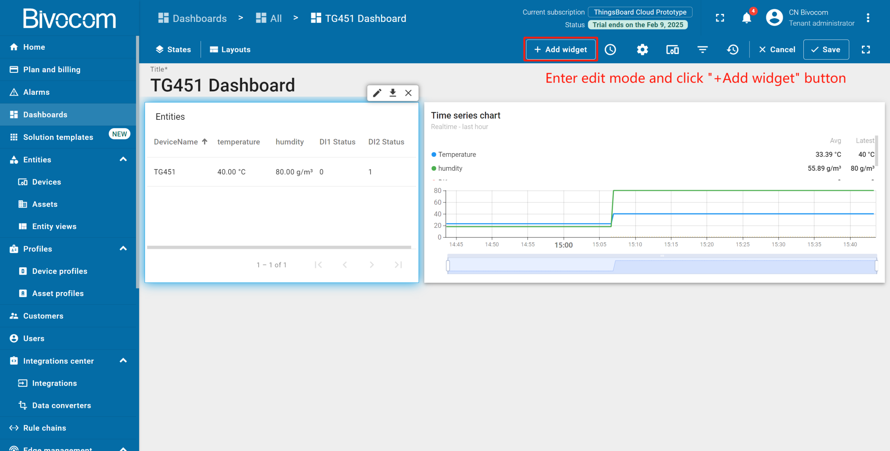The height and width of the screenshot is (451, 890).
Task: Toggle humdity series in chart legend
Action: pos(450,168)
